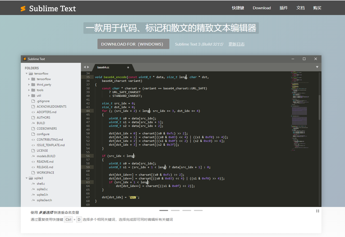The height and width of the screenshot is (237, 345).
Task: Show the third carousel slide indicator
Action: point(187,210)
